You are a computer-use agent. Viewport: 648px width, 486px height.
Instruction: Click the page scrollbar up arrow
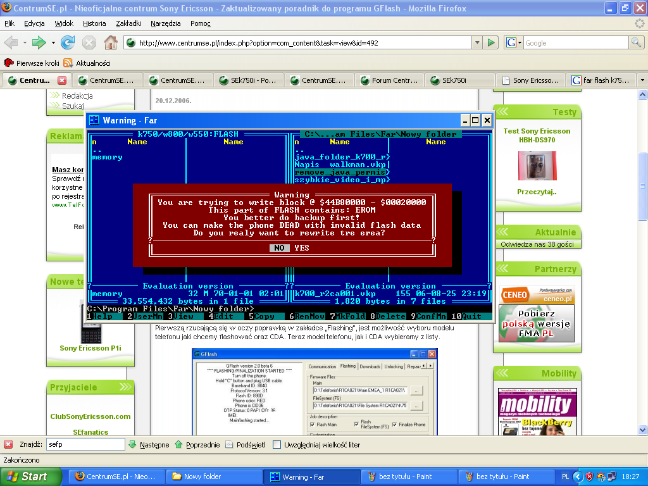pyautogui.click(x=642, y=95)
